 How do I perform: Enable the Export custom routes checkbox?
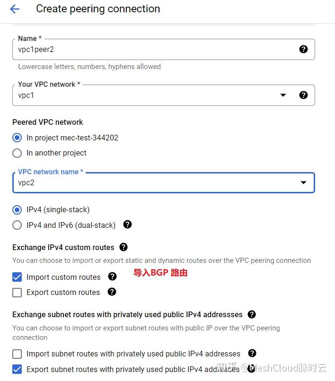[17, 292]
